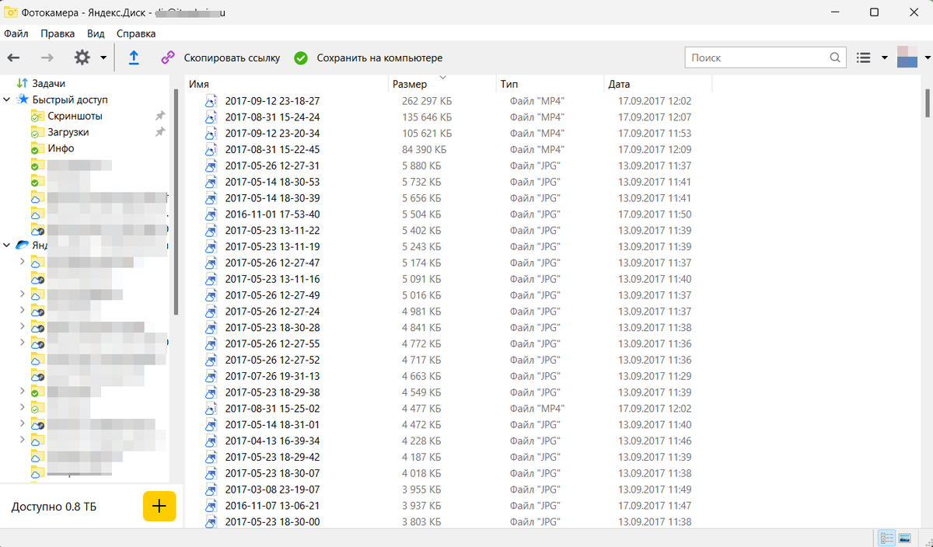
Task: Click file icon of 2017-09-12 23-18-27
Action: [210, 101]
